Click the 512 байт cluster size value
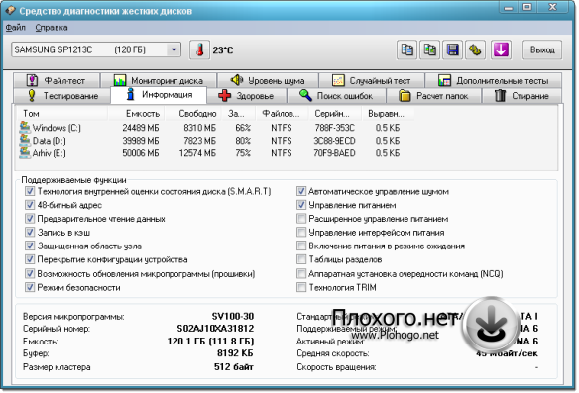Screen dimensions: 579x393 pyautogui.click(x=234, y=367)
